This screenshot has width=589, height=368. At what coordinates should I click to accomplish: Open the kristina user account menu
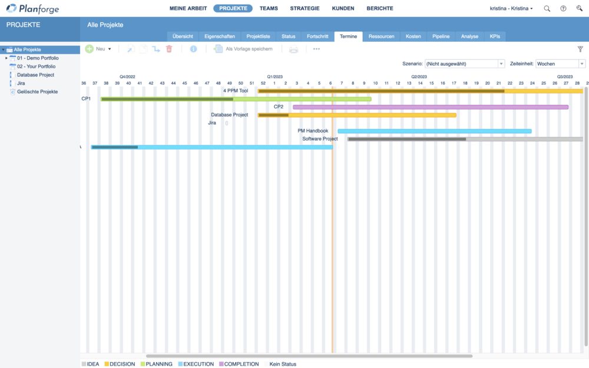511,9
